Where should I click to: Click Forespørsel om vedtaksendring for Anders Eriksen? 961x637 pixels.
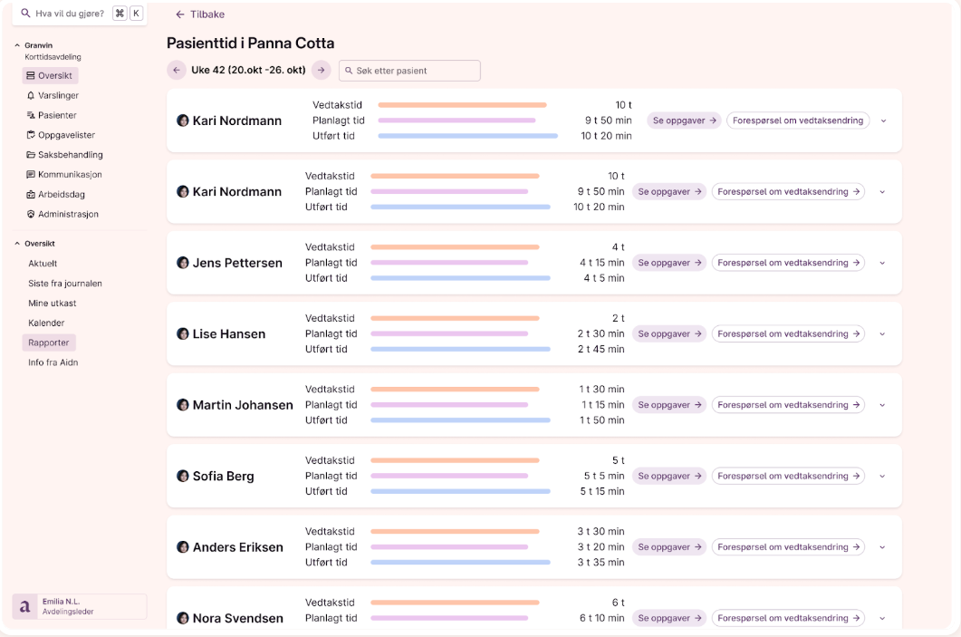click(x=788, y=547)
